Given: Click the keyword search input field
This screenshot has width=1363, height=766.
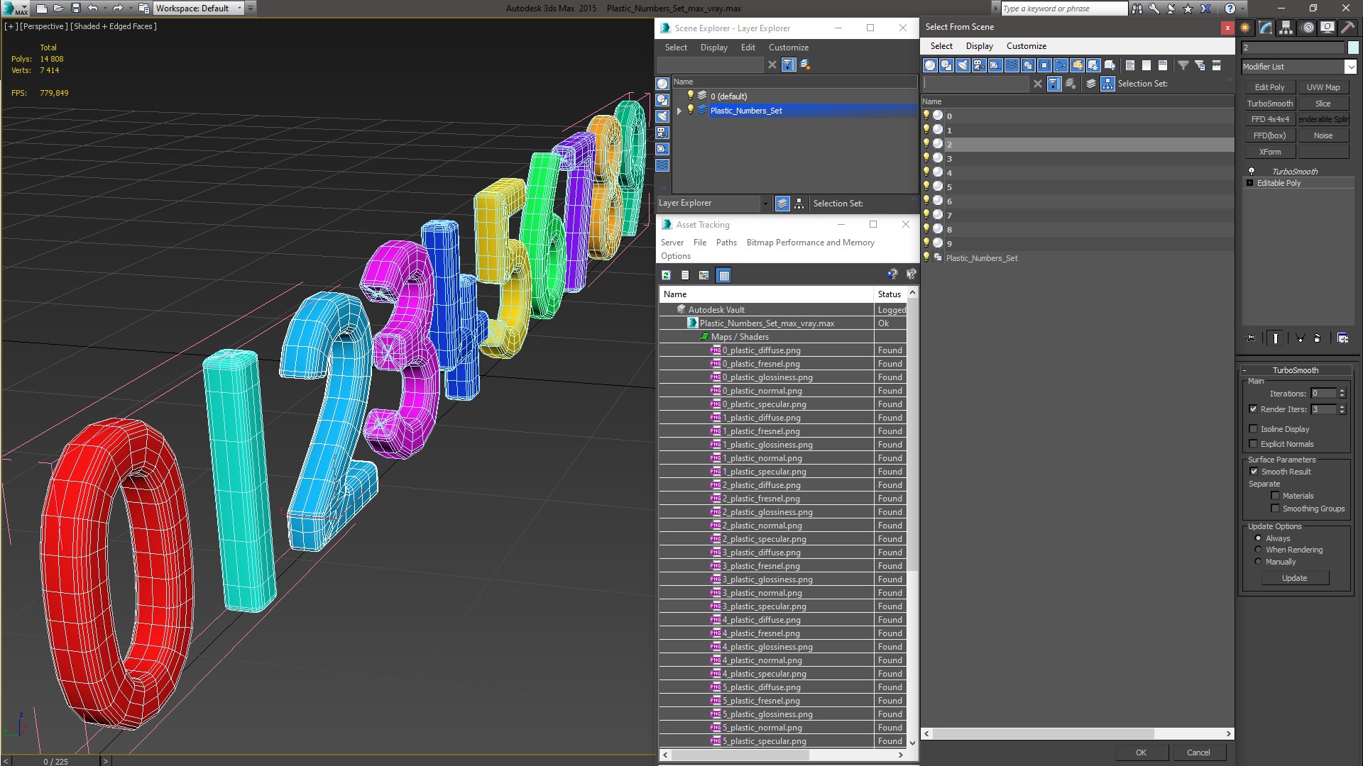Looking at the screenshot, I should pos(1063,9).
